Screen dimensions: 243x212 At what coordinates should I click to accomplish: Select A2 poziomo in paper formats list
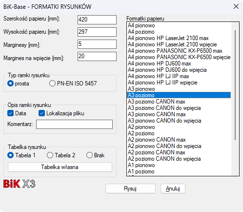[179, 133]
